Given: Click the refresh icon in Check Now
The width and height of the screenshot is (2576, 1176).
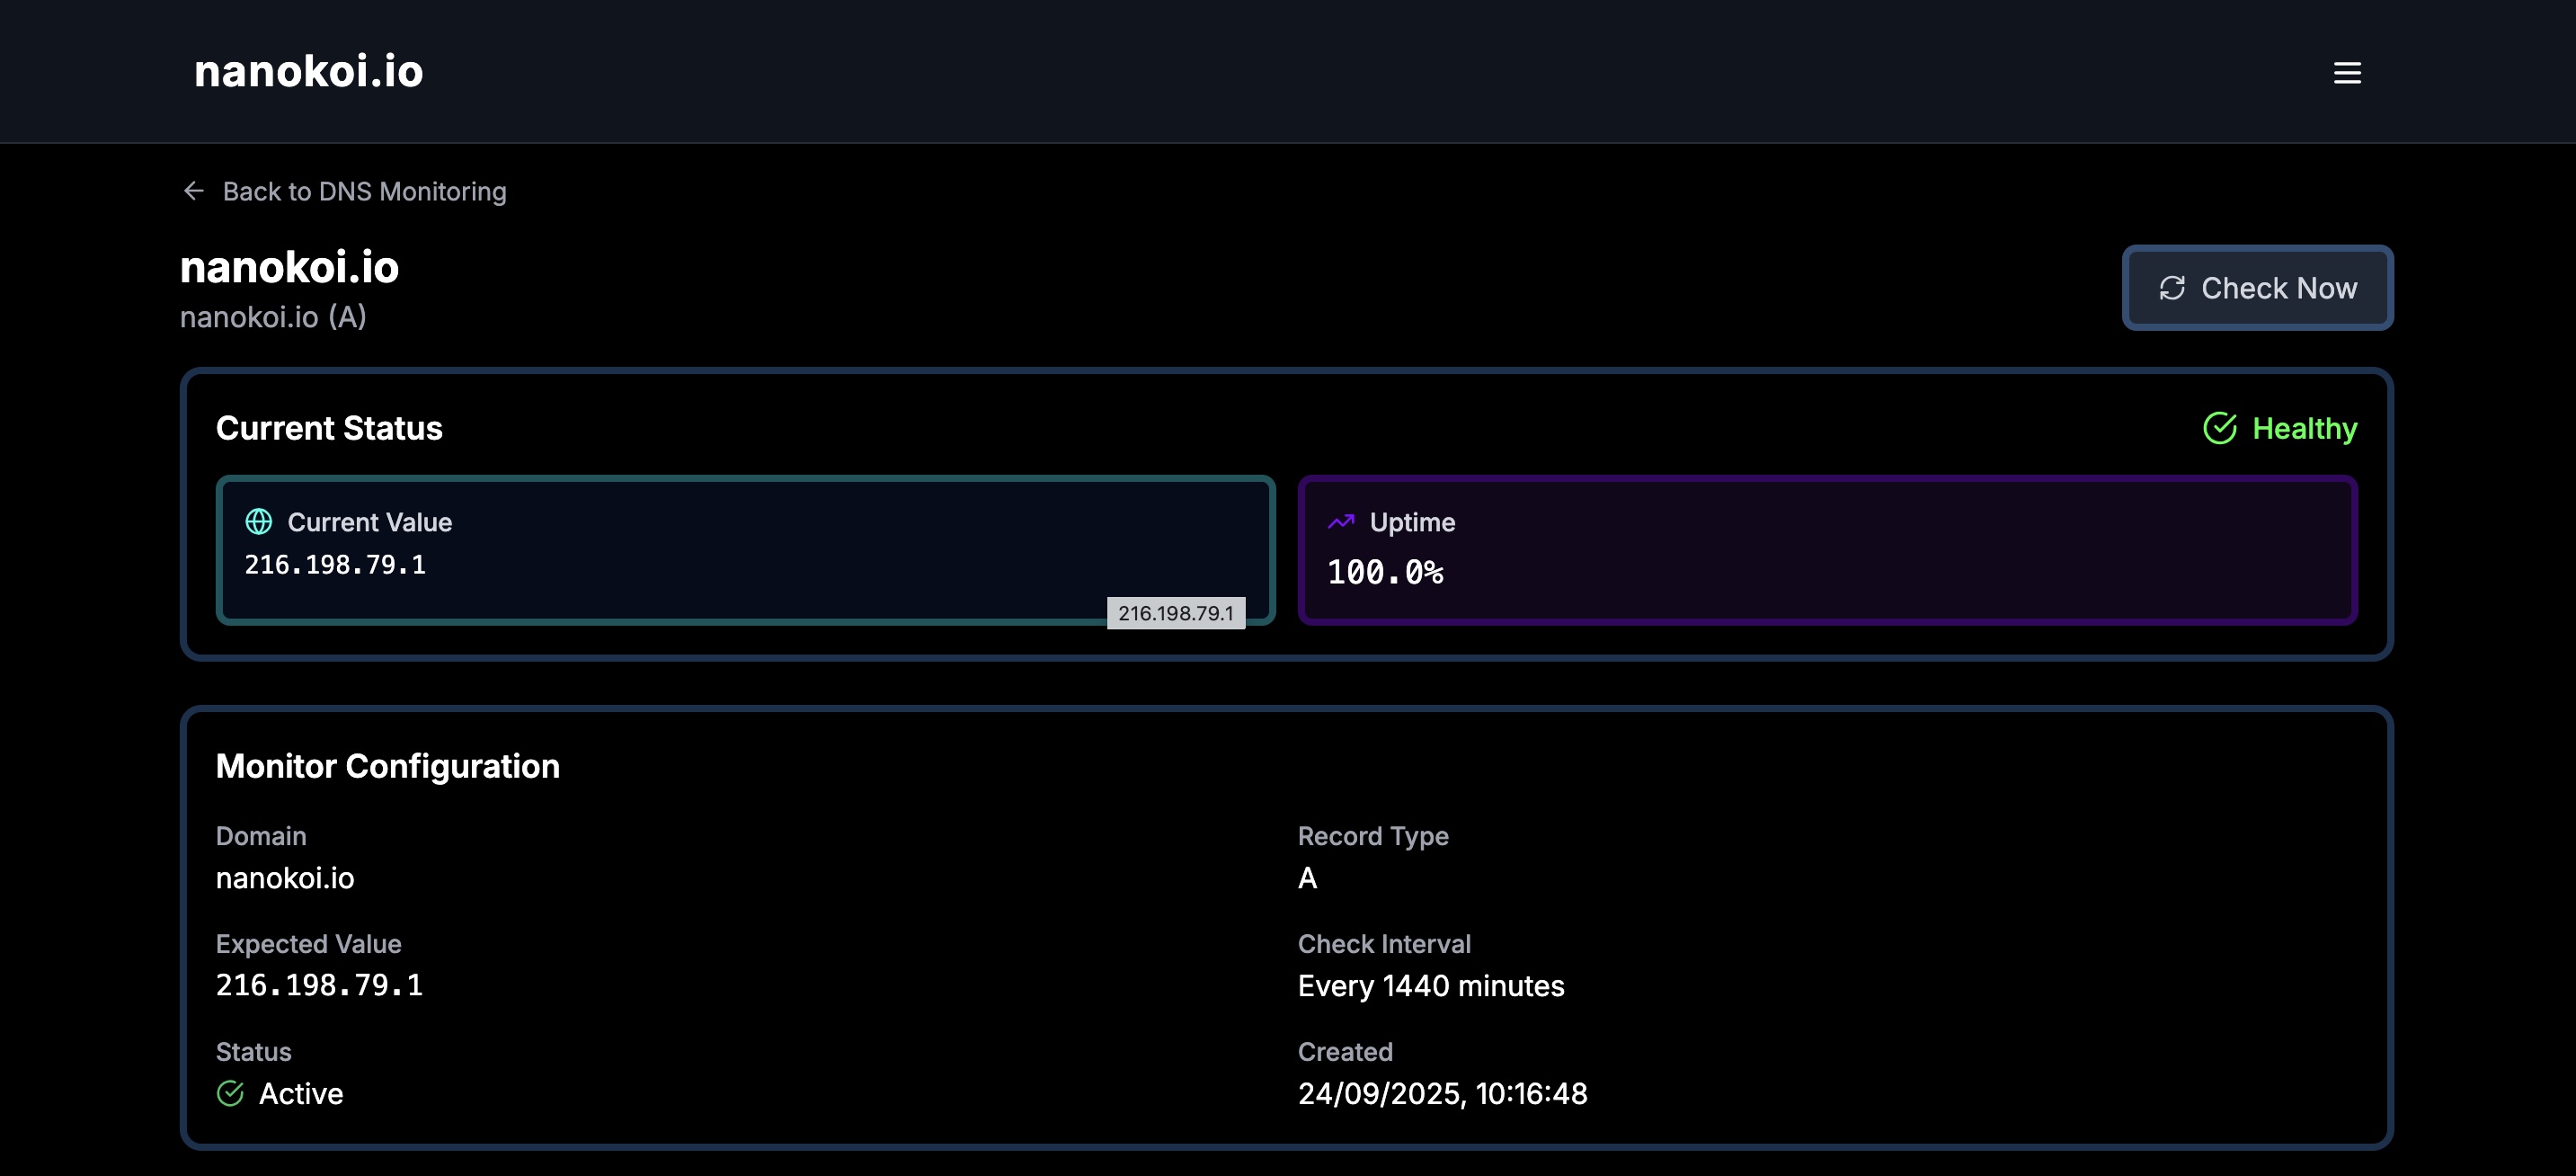Looking at the screenshot, I should point(2171,288).
